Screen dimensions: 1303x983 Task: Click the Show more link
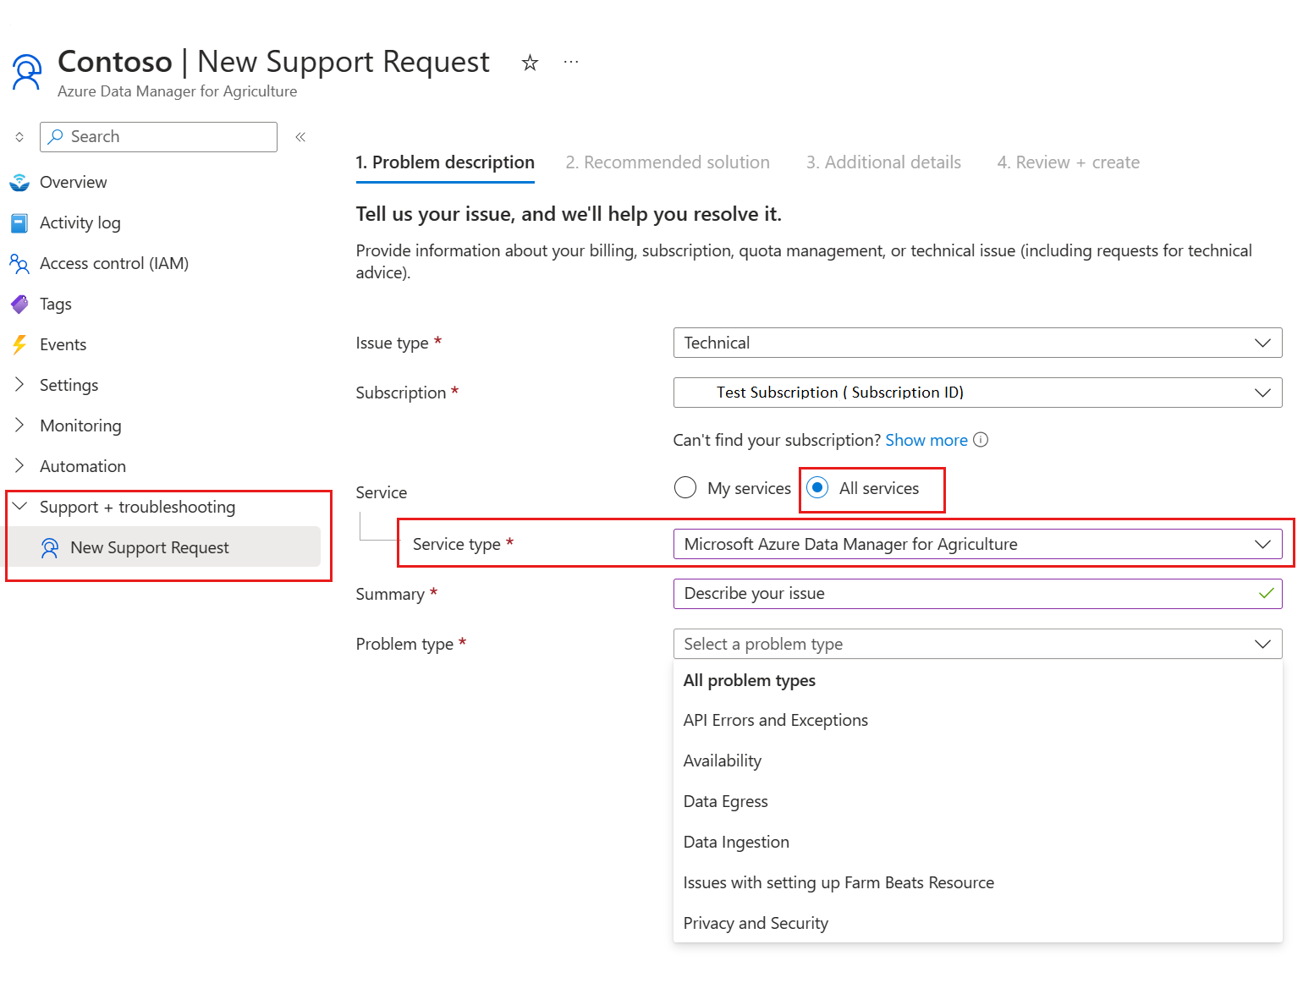(926, 440)
